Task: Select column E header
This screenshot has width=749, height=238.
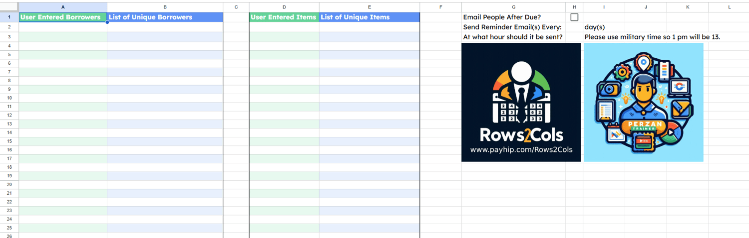Action: coord(370,6)
